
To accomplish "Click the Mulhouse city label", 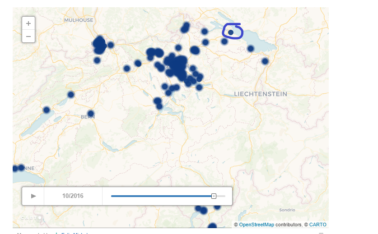I will tap(79, 20).
